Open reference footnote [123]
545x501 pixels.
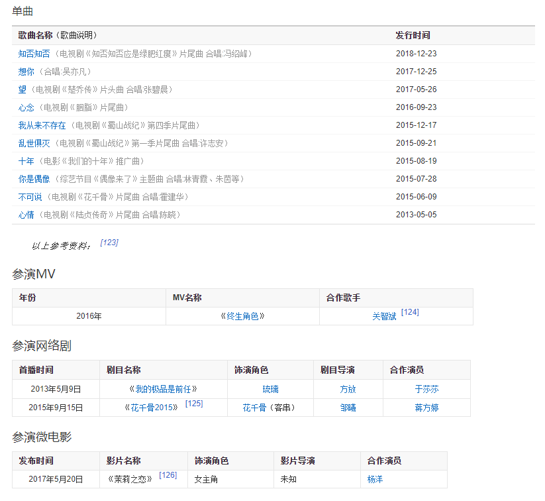point(109,243)
